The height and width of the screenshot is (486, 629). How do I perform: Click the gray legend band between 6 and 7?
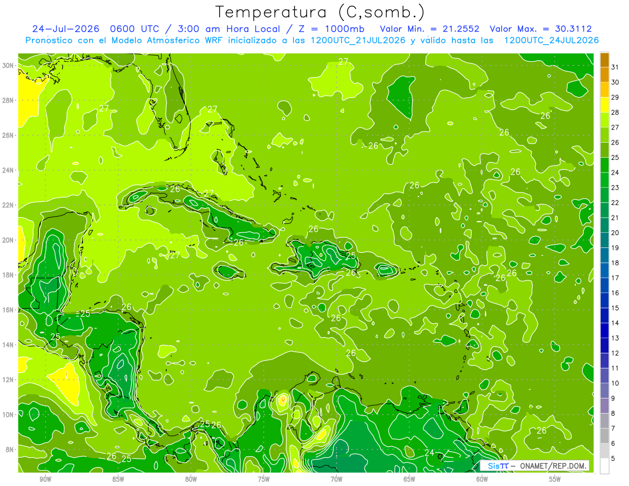click(604, 436)
